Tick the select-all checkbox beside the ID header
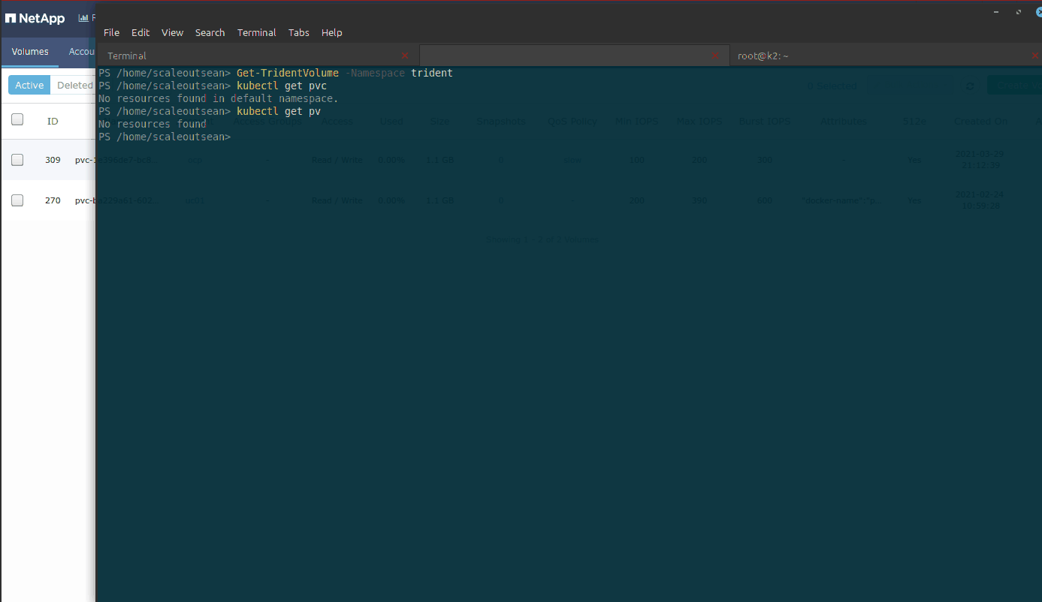Viewport: 1042px width, 602px height. point(17,119)
